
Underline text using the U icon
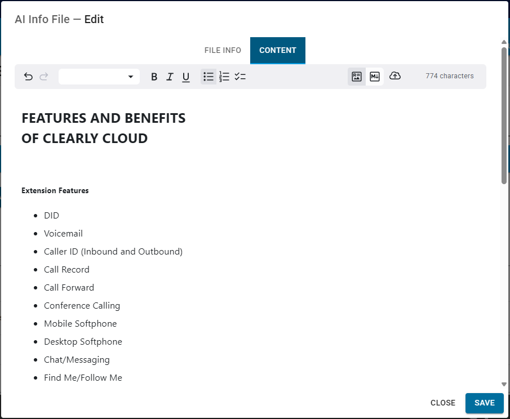click(x=185, y=76)
